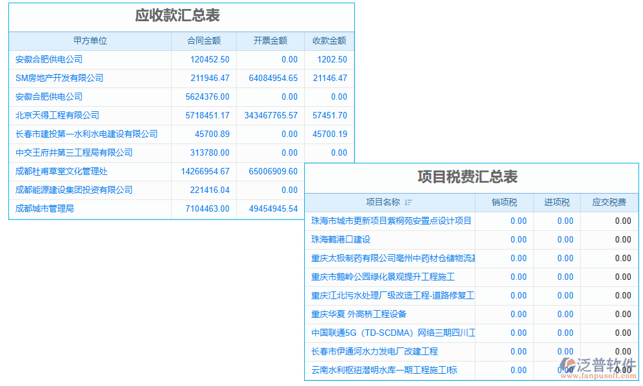
Task: Select the contract amount 5624376.00
Action: (208, 96)
